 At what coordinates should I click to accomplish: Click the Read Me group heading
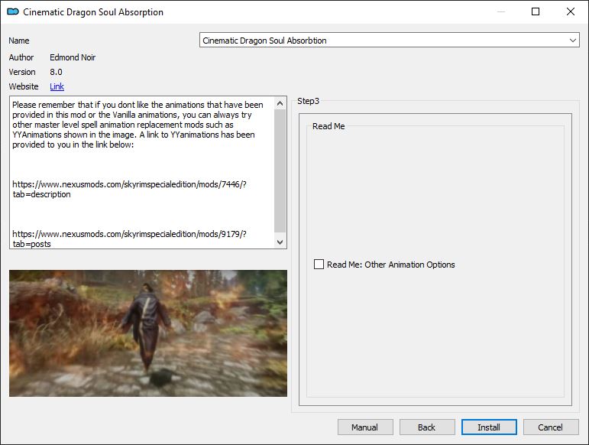coord(328,126)
